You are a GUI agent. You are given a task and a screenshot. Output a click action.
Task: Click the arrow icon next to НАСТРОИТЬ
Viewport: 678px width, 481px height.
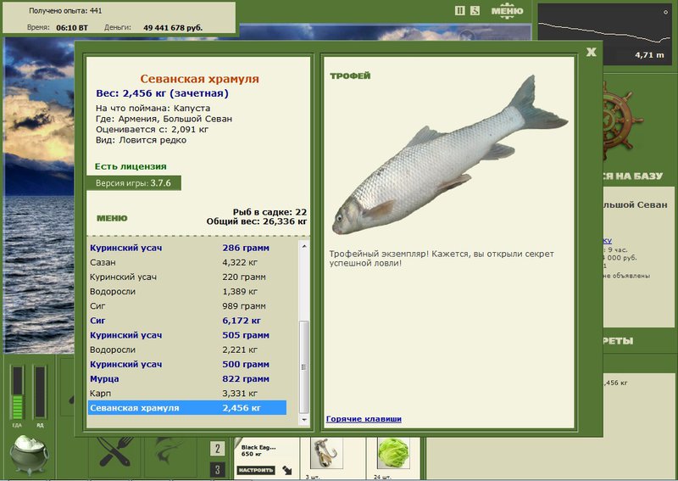[287, 470]
